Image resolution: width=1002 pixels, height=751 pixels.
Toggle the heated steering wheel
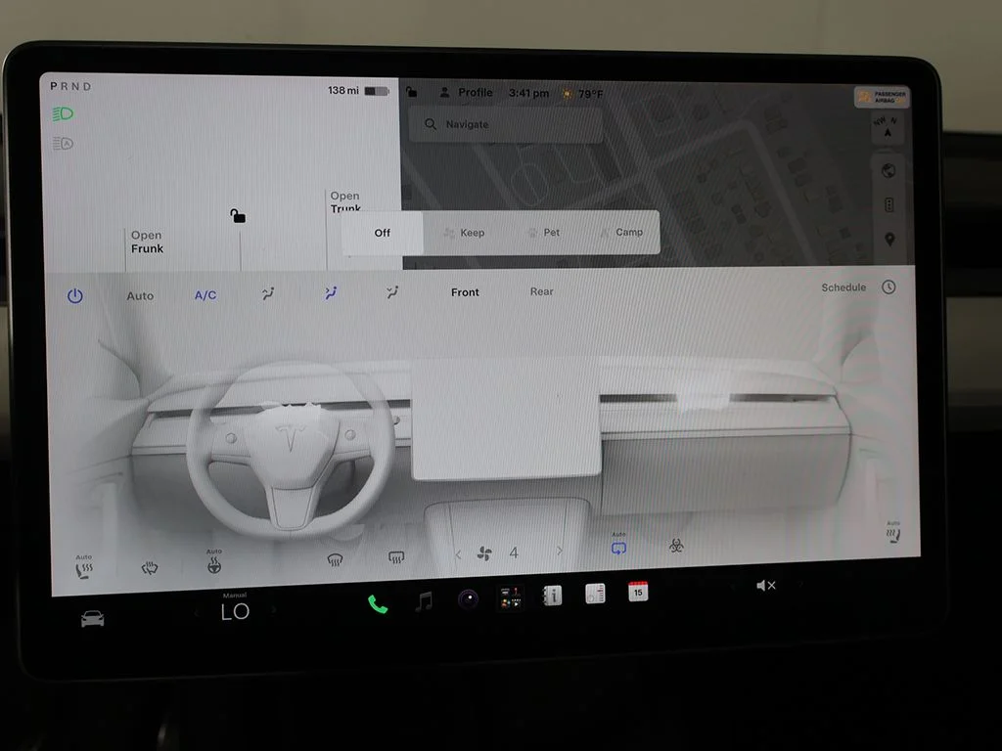click(x=214, y=562)
